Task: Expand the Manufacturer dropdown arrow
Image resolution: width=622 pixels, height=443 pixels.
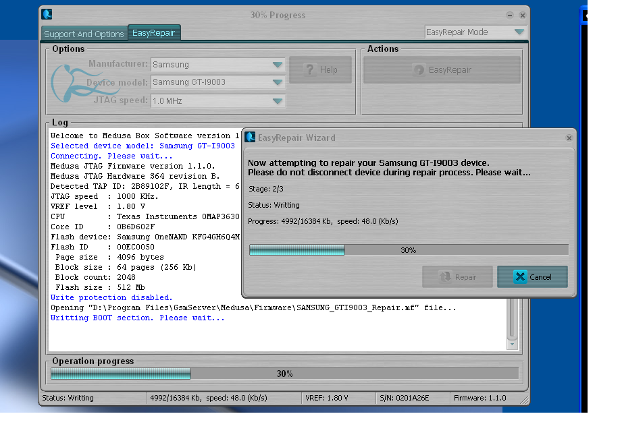Action: click(x=278, y=64)
